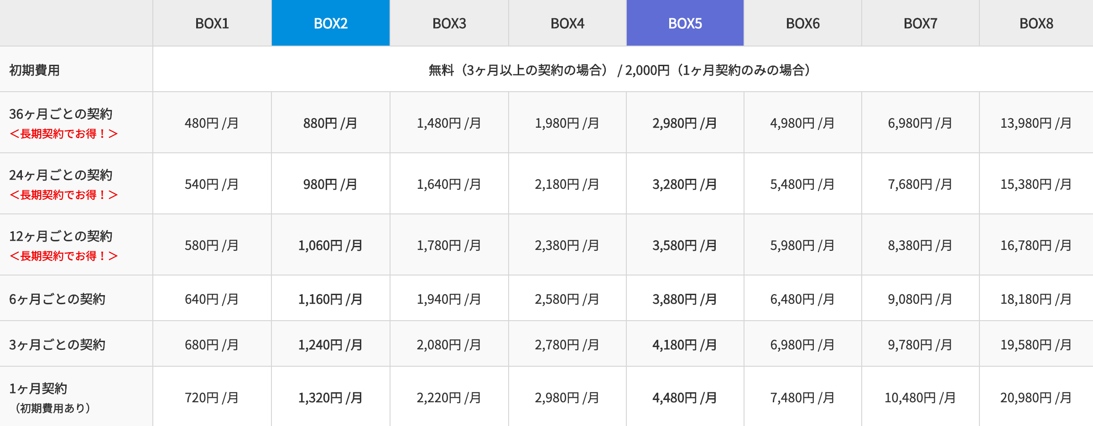Click the 36ヶ月ごとの契約 row label
The height and width of the screenshot is (426, 1093).
pyautogui.click(x=61, y=114)
